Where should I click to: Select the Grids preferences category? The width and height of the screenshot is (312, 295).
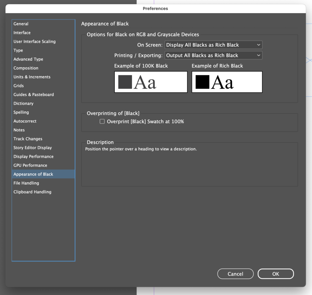coord(19,85)
